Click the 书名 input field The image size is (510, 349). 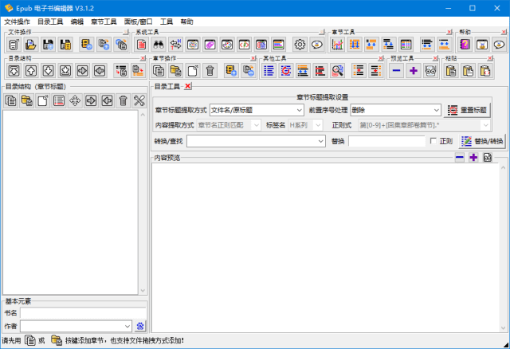(x=82, y=313)
